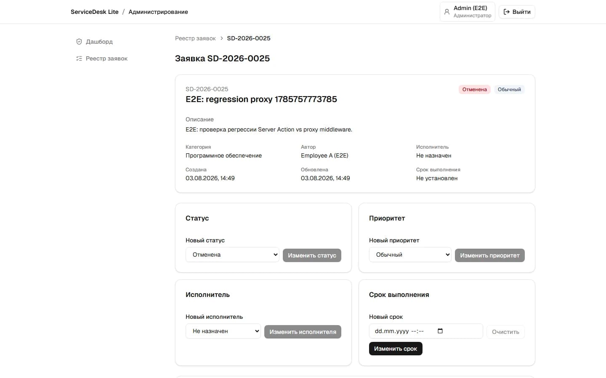The width and height of the screenshot is (606, 378).
Task: Follow the Реестр заявок breadcrumb link
Action: click(195, 38)
